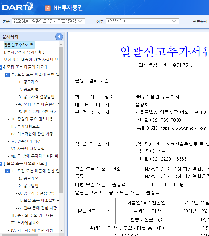Click table cell 일괄신고서 내용

point(95,211)
